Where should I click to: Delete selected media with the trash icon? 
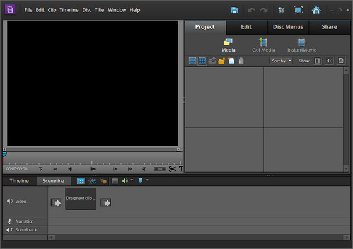(241, 61)
